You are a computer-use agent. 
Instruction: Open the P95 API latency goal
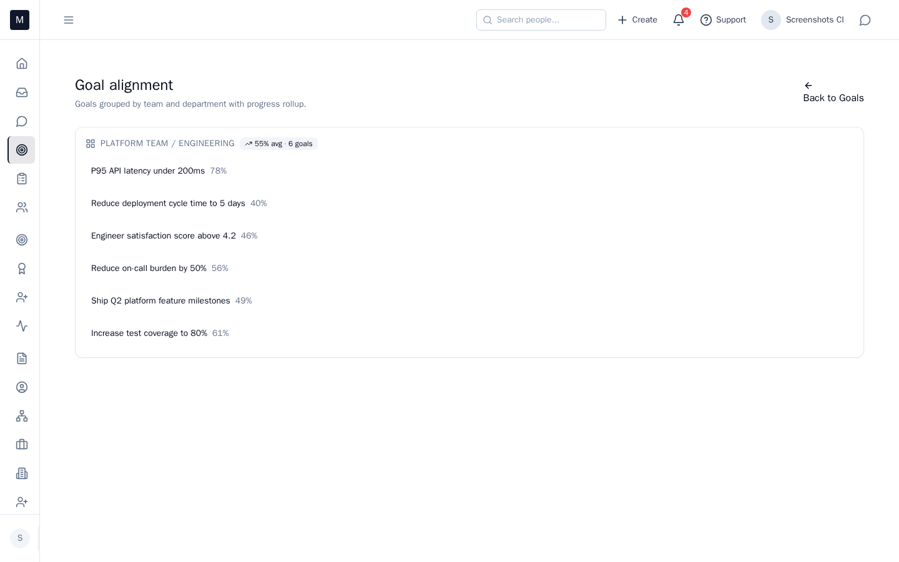click(148, 171)
